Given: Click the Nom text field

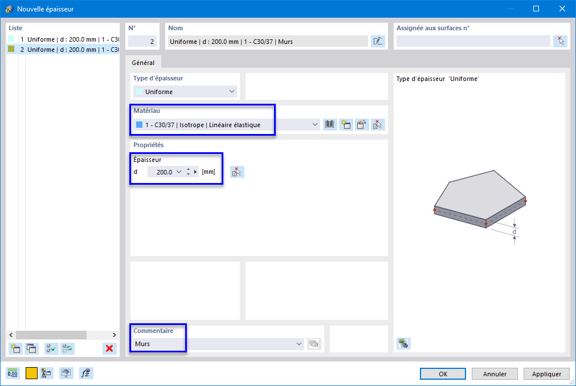Looking at the screenshot, I should pos(268,41).
